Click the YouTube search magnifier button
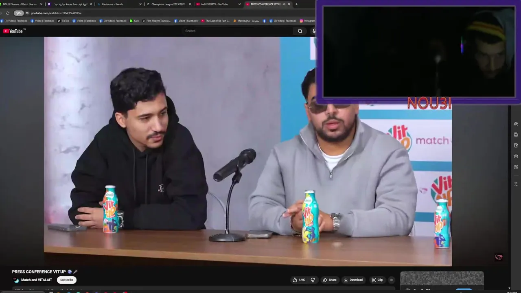The width and height of the screenshot is (521, 293). pos(300,31)
